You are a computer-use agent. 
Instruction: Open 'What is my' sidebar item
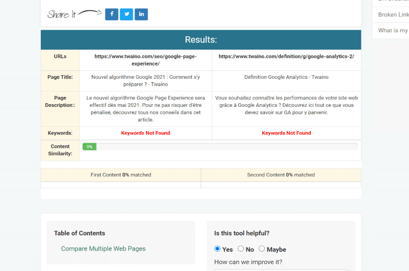(x=393, y=30)
